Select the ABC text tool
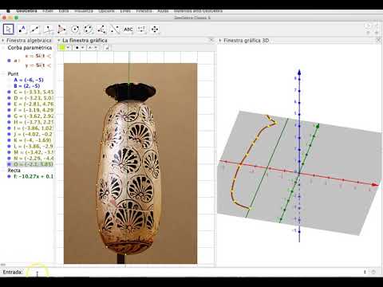 (x=128, y=29)
